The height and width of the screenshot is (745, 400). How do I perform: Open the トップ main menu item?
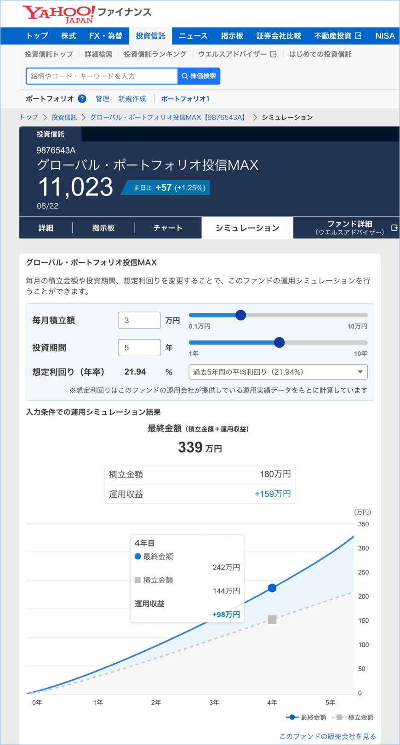[x=37, y=36]
